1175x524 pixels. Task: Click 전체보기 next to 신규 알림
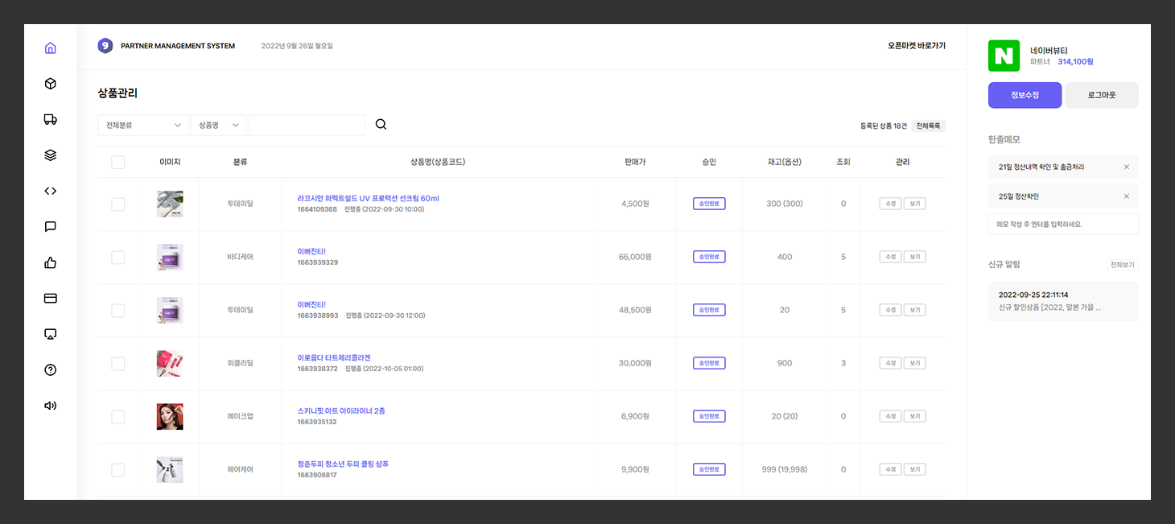click(1122, 265)
